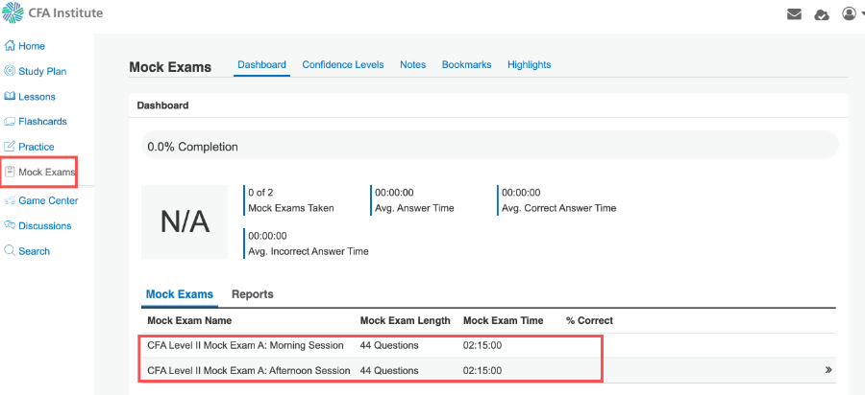Image resolution: width=865 pixels, height=395 pixels.
Task: Open the Bookmarks tab
Action: (x=466, y=64)
